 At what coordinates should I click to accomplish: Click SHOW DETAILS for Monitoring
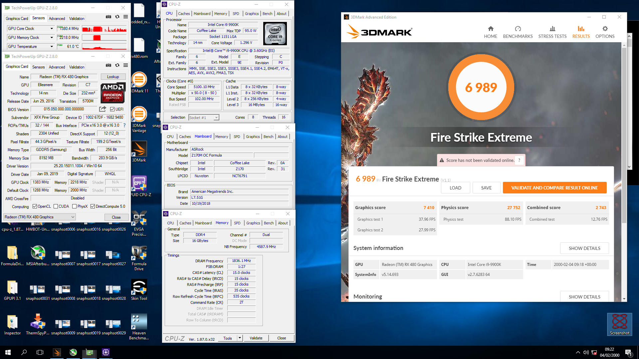click(584, 297)
